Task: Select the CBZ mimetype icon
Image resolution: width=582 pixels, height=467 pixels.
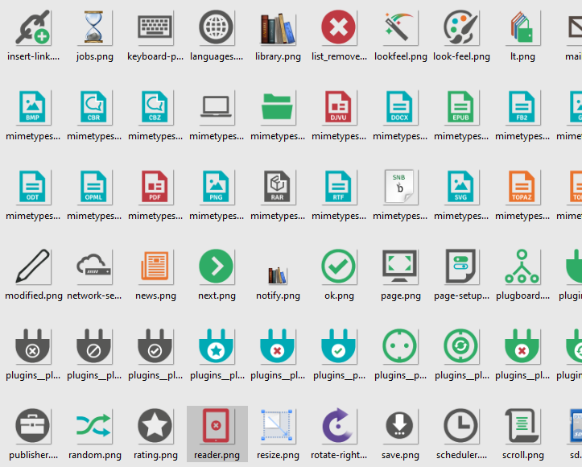Action: pyautogui.click(x=155, y=107)
